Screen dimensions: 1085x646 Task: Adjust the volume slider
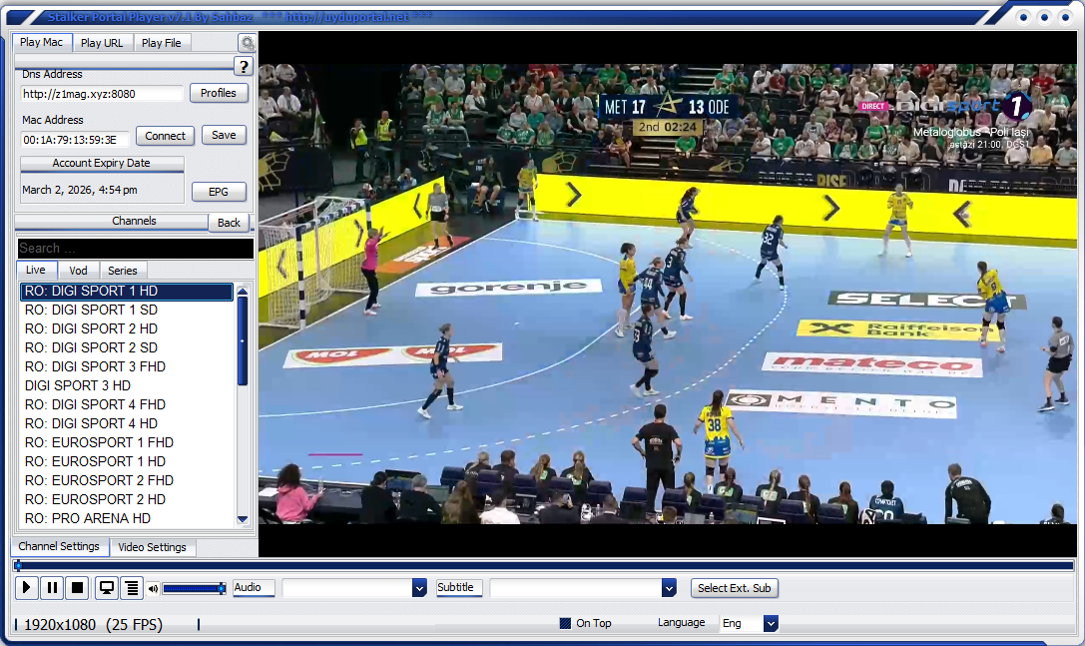point(194,588)
